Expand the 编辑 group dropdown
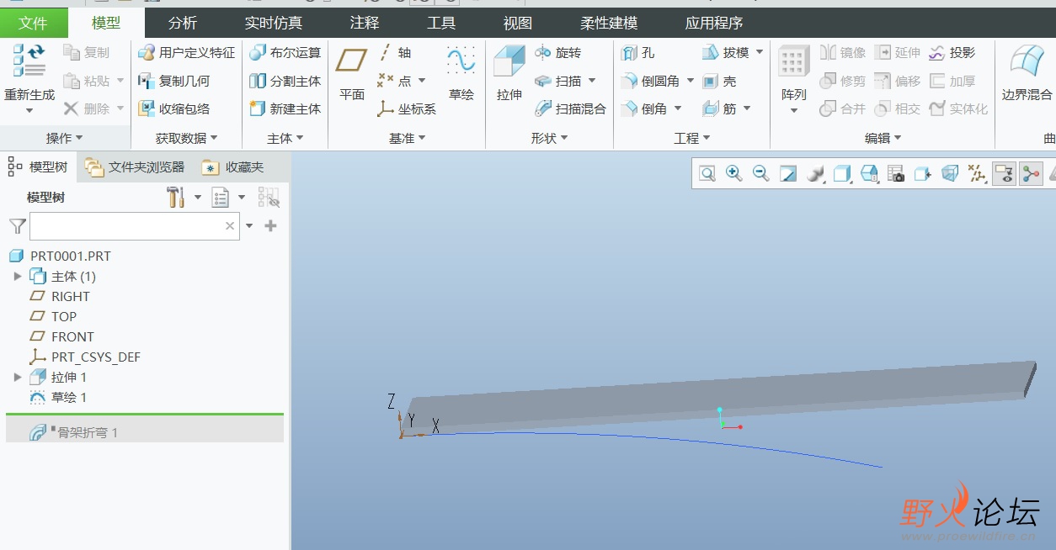 (x=883, y=137)
